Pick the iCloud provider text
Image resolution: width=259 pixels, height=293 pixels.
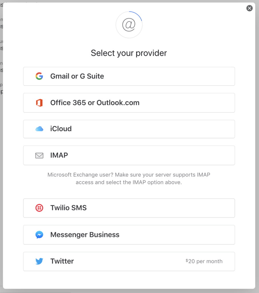[61, 129]
